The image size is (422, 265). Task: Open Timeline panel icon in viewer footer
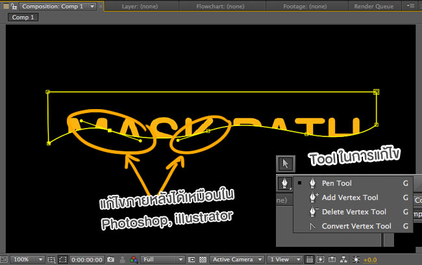(x=332, y=260)
